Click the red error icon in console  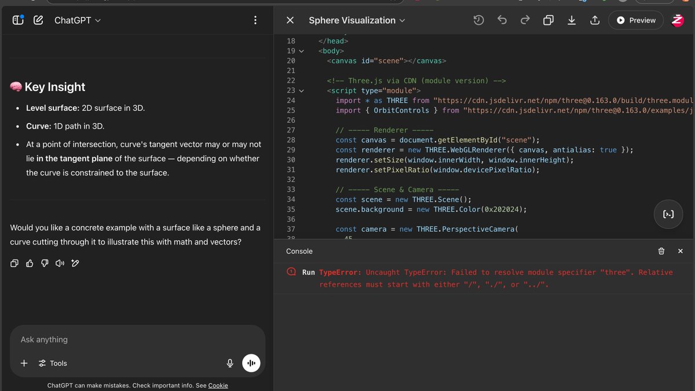pyautogui.click(x=291, y=272)
